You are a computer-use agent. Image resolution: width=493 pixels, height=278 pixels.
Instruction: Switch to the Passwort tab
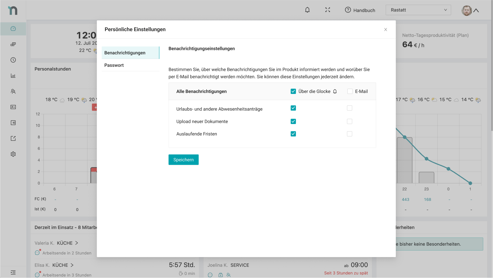point(114,65)
